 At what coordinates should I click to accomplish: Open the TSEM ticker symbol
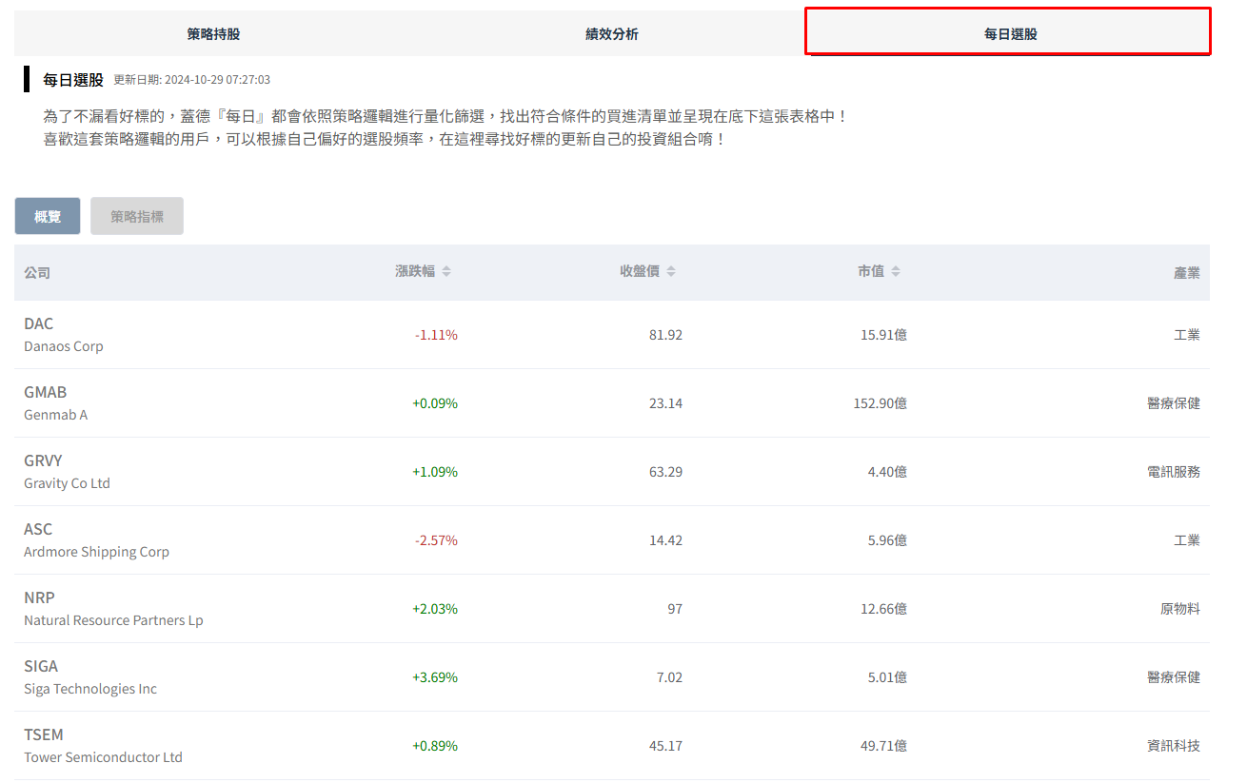point(44,734)
